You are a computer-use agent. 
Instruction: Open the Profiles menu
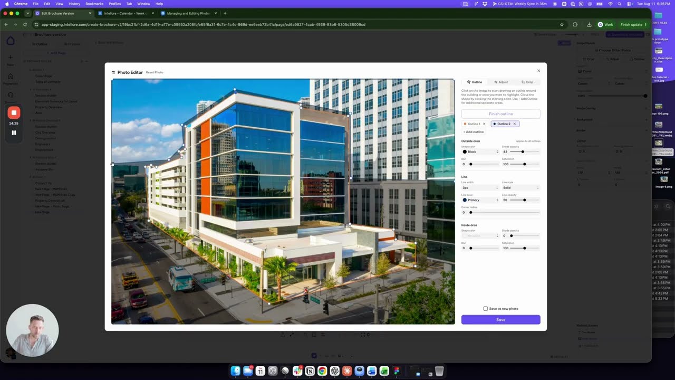[114, 4]
